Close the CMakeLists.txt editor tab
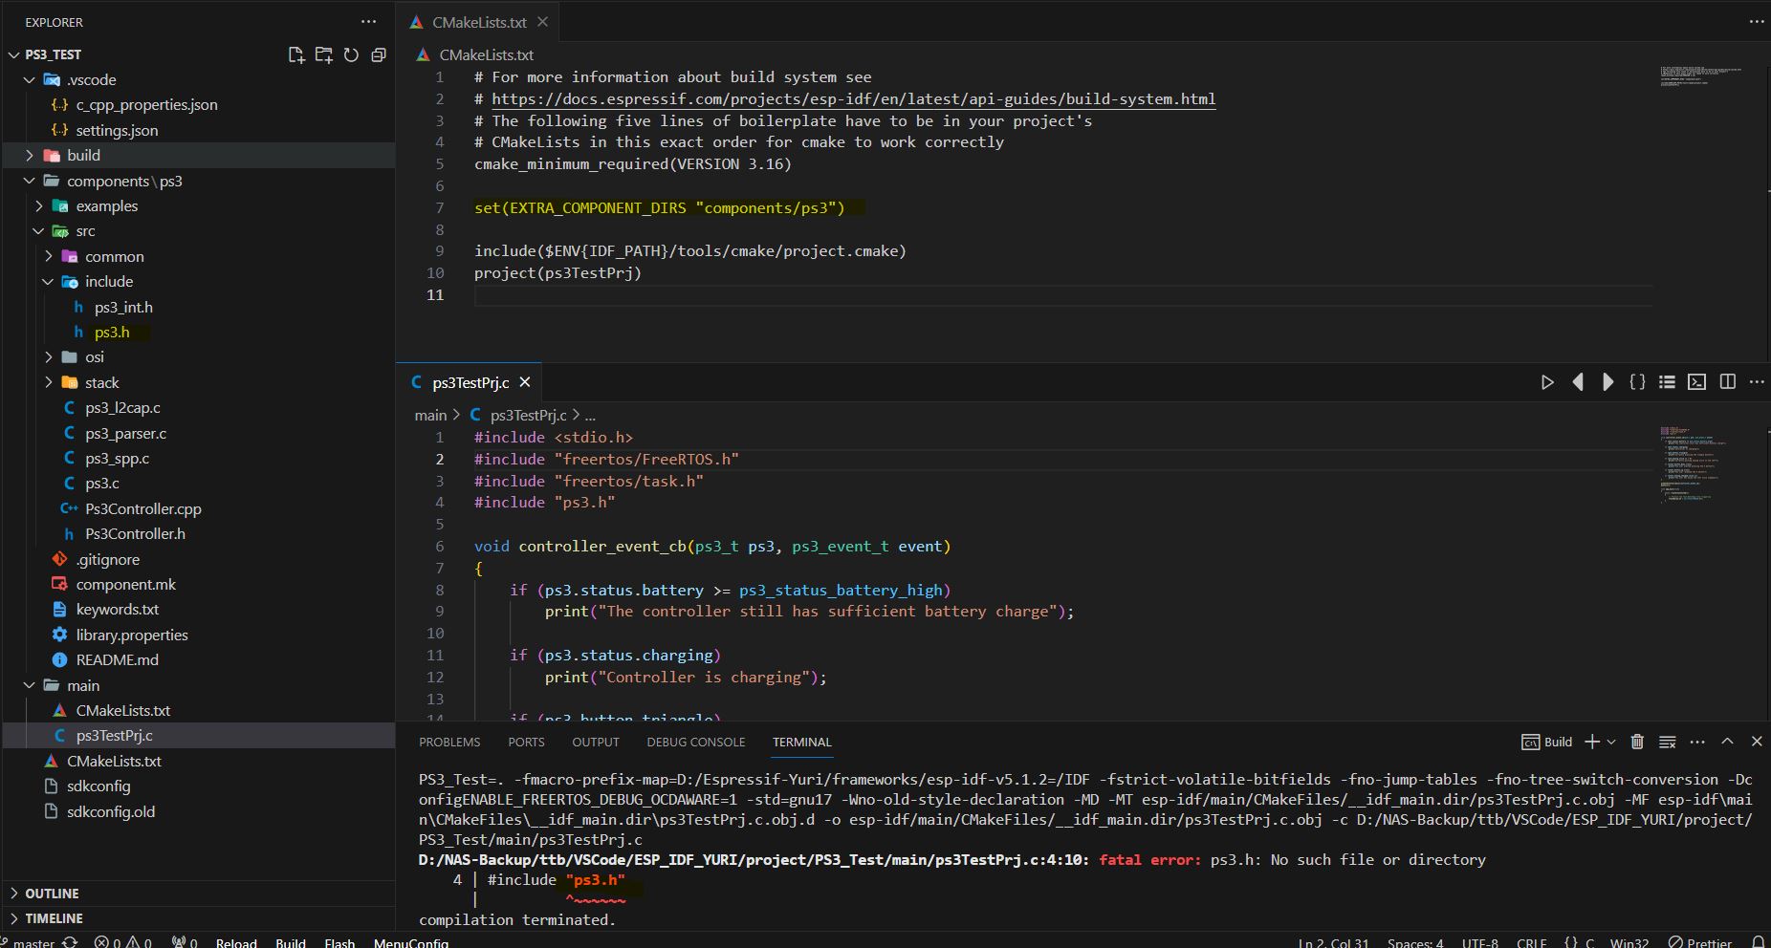 click(x=543, y=21)
